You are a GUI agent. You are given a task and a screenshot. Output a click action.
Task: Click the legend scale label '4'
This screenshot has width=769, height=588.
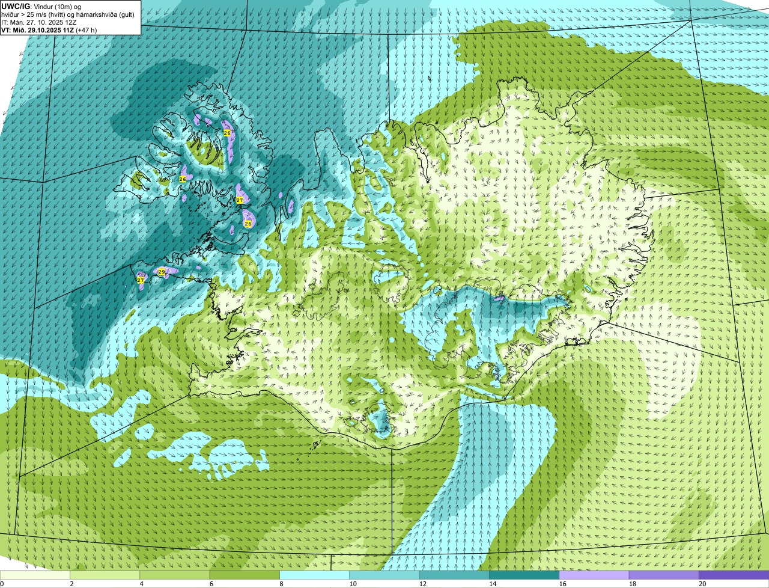[x=141, y=584]
